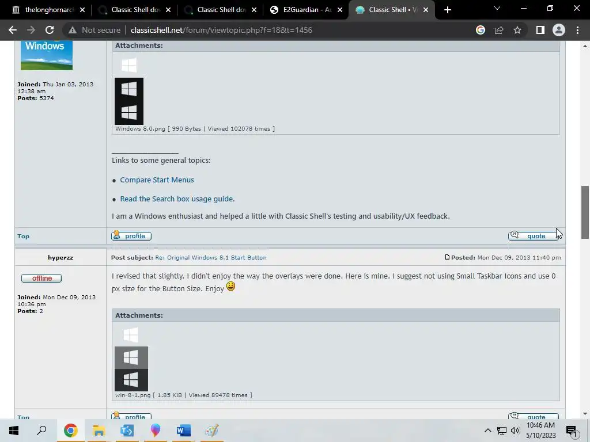Open taskbar search magnifier
The height and width of the screenshot is (442, 590).
(41, 430)
